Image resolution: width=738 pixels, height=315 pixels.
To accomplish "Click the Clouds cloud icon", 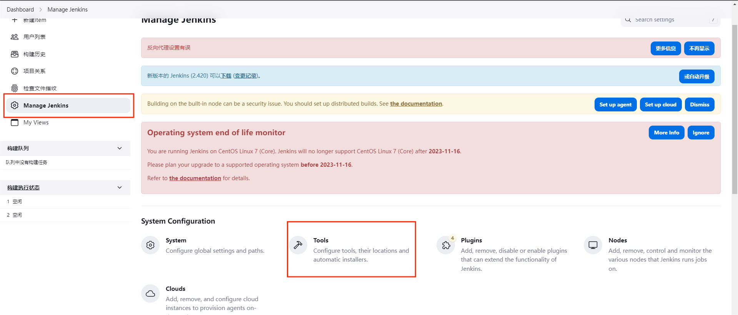I will (150, 293).
